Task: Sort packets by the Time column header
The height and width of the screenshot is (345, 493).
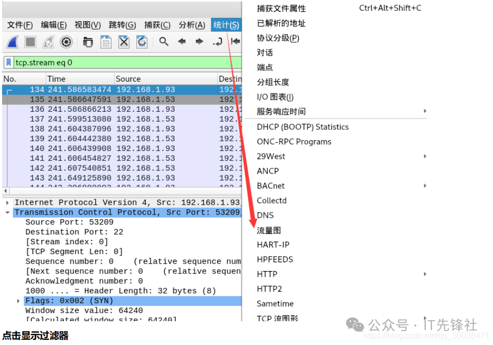Action: [56, 79]
